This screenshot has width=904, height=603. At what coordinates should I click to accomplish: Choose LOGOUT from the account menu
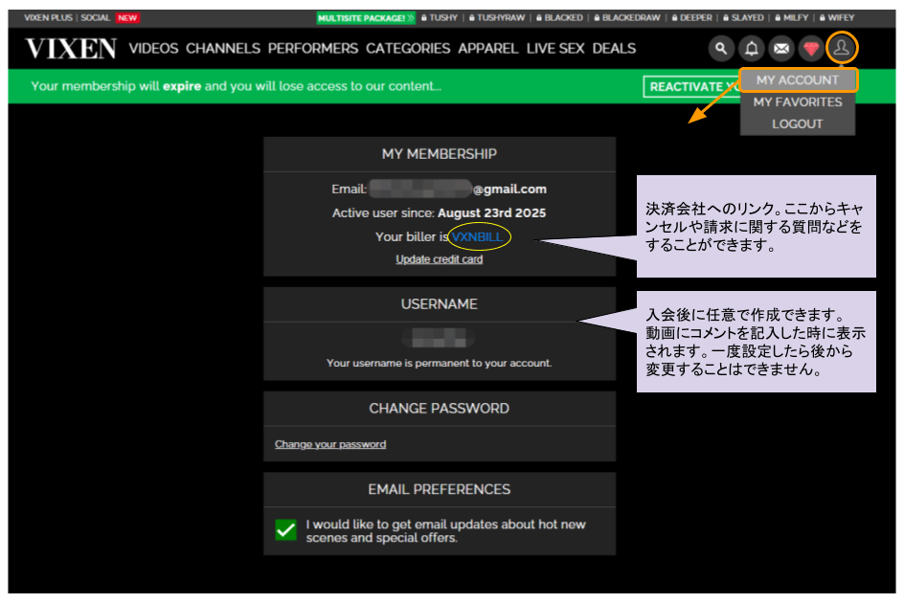pos(798,123)
